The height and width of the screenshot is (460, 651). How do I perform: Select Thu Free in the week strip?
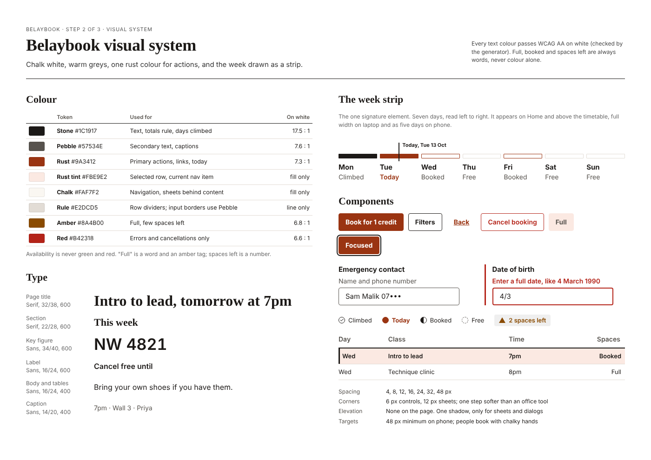point(482,168)
